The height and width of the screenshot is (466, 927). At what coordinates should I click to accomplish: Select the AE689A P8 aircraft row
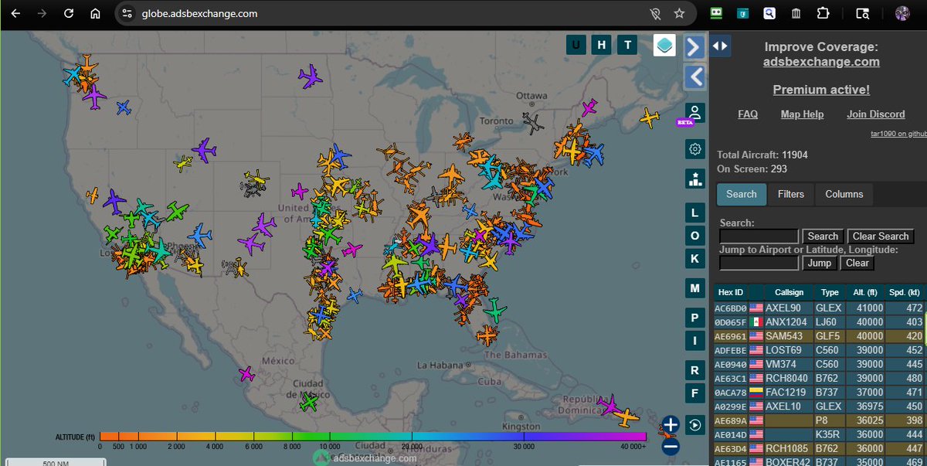(x=820, y=421)
